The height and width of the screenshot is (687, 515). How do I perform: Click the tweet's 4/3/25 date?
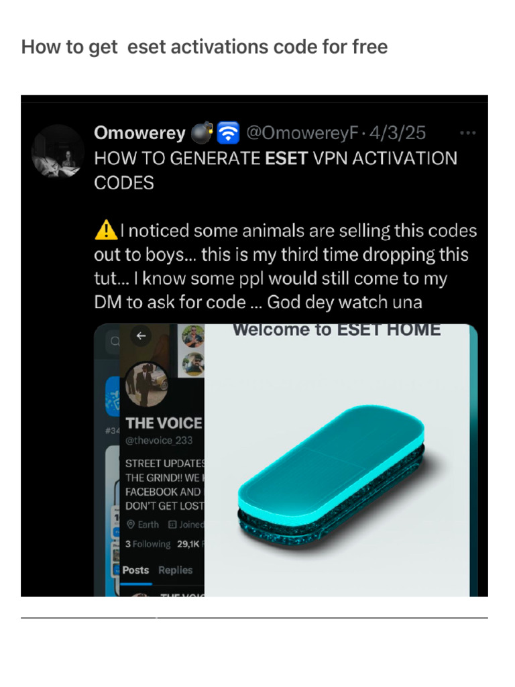tap(397, 133)
